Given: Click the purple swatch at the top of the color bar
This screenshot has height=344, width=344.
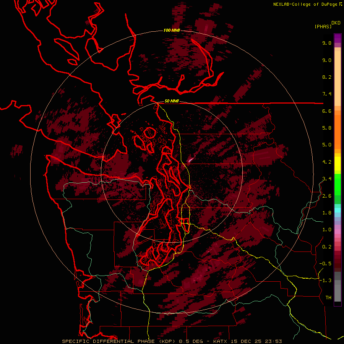Looking at the screenshot, I should click(x=338, y=38).
